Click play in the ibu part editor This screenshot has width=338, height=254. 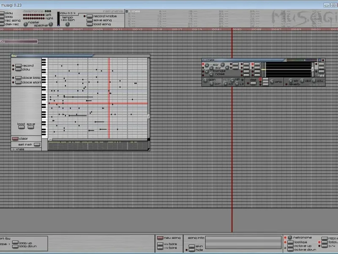click(x=18, y=69)
